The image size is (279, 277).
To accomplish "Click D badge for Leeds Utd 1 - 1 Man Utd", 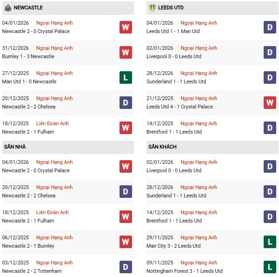I will (270, 27).
